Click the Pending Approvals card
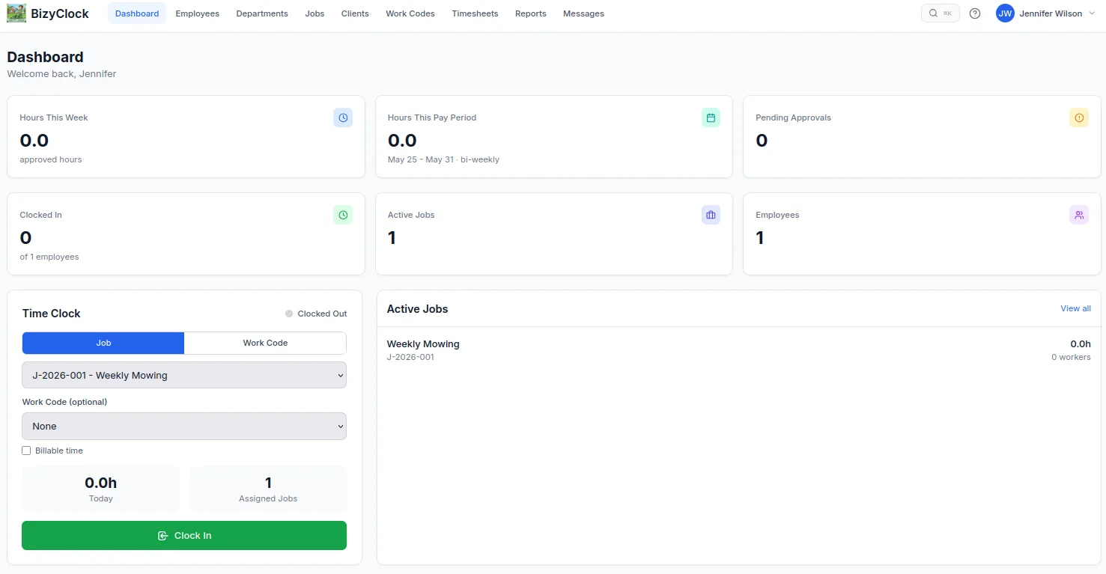The width and height of the screenshot is (1106, 574). (922, 136)
